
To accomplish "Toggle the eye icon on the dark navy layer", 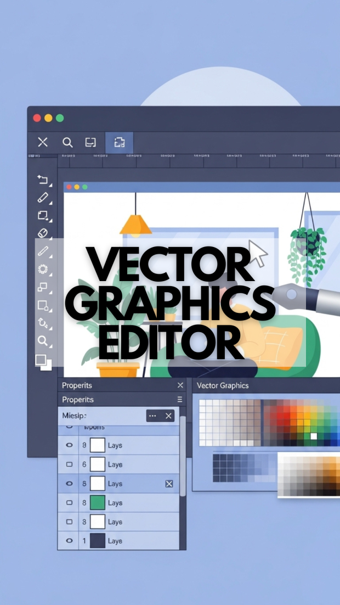I will 69,541.
